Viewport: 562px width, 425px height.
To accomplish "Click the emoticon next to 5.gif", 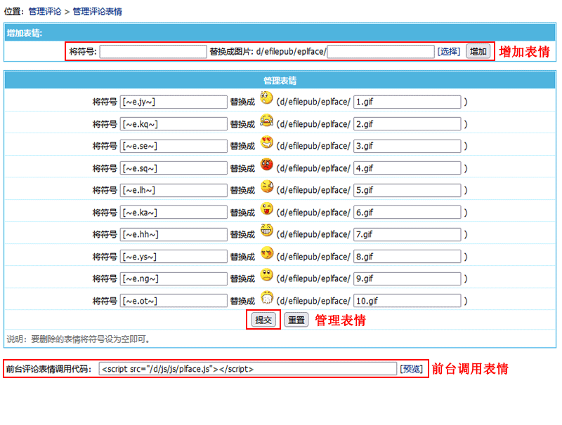I will (x=266, y=187).
